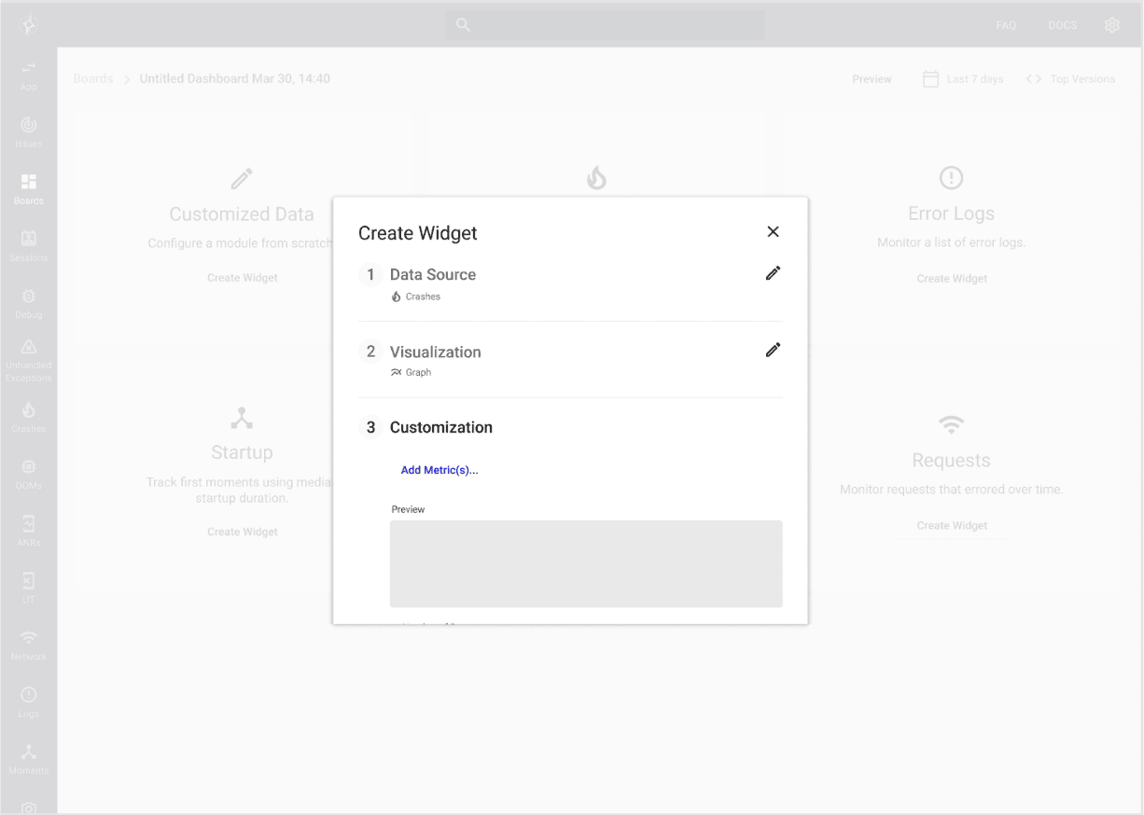Open ANRs in the sidebar
This screenshot has width=1144, height=815.
(29, 532)
